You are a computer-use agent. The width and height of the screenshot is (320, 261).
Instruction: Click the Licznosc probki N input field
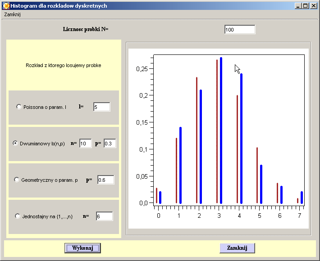(239, 30)
